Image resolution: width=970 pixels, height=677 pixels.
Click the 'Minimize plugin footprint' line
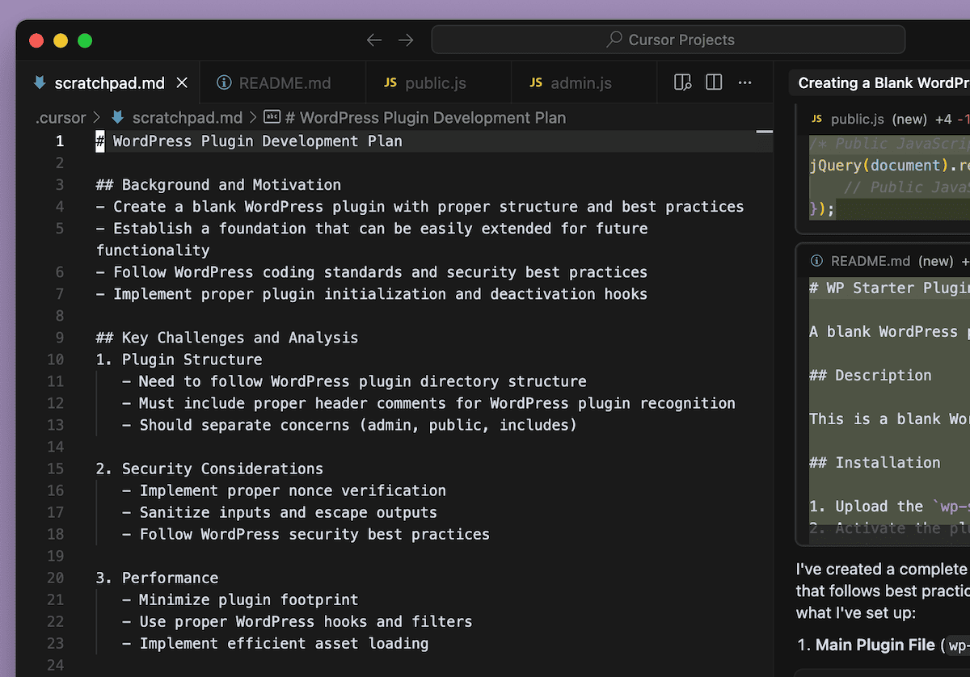click(x=240, y=599)
